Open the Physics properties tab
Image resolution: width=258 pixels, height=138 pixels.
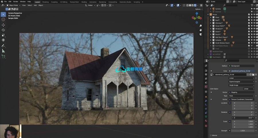click(206, 109)
